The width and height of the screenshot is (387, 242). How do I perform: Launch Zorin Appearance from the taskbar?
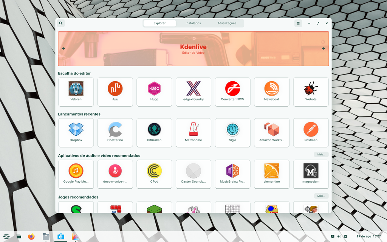click(x=75, y=237)
